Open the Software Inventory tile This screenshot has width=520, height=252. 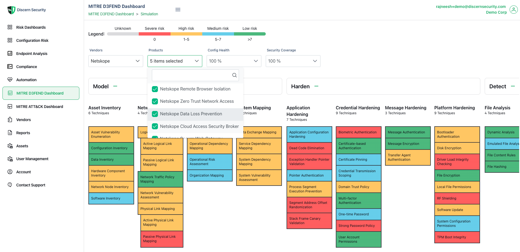click(x=111, y=198)
